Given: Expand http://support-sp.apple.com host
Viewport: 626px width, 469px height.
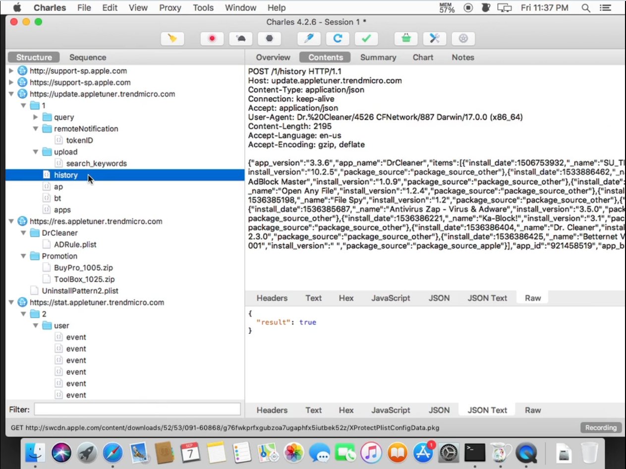Looking at the screenshot, I should pyautogui.click(x=12, y=71).
